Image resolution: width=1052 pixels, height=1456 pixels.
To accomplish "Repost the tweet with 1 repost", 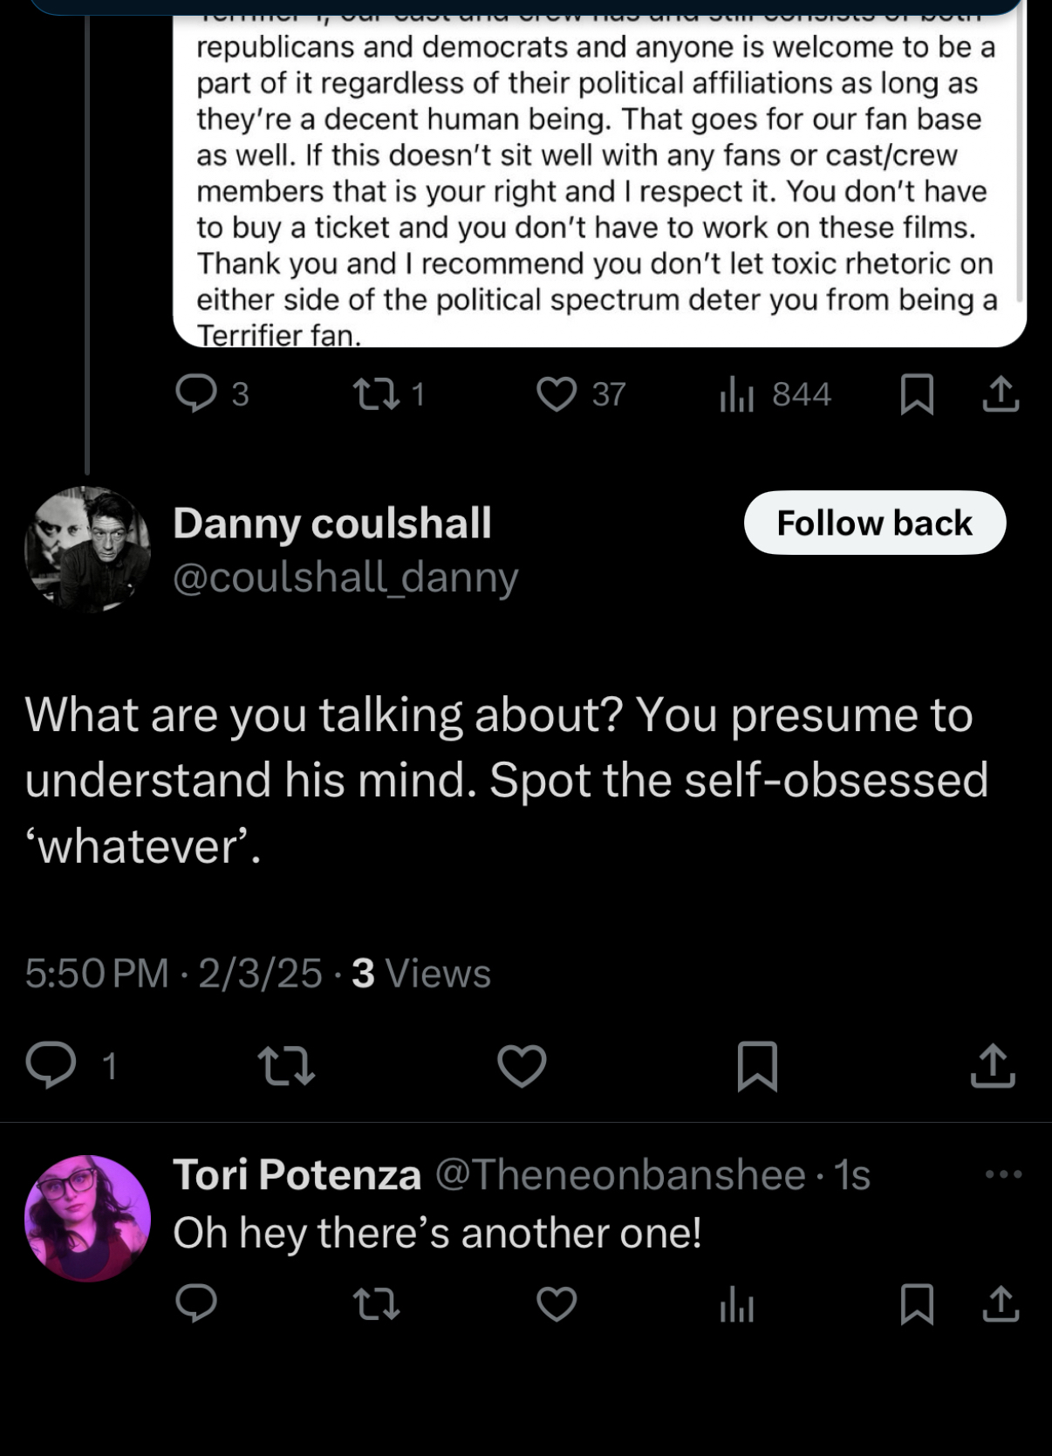I will [376, 393].
